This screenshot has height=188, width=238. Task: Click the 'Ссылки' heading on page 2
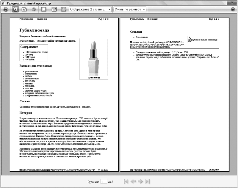coord(136,32)
